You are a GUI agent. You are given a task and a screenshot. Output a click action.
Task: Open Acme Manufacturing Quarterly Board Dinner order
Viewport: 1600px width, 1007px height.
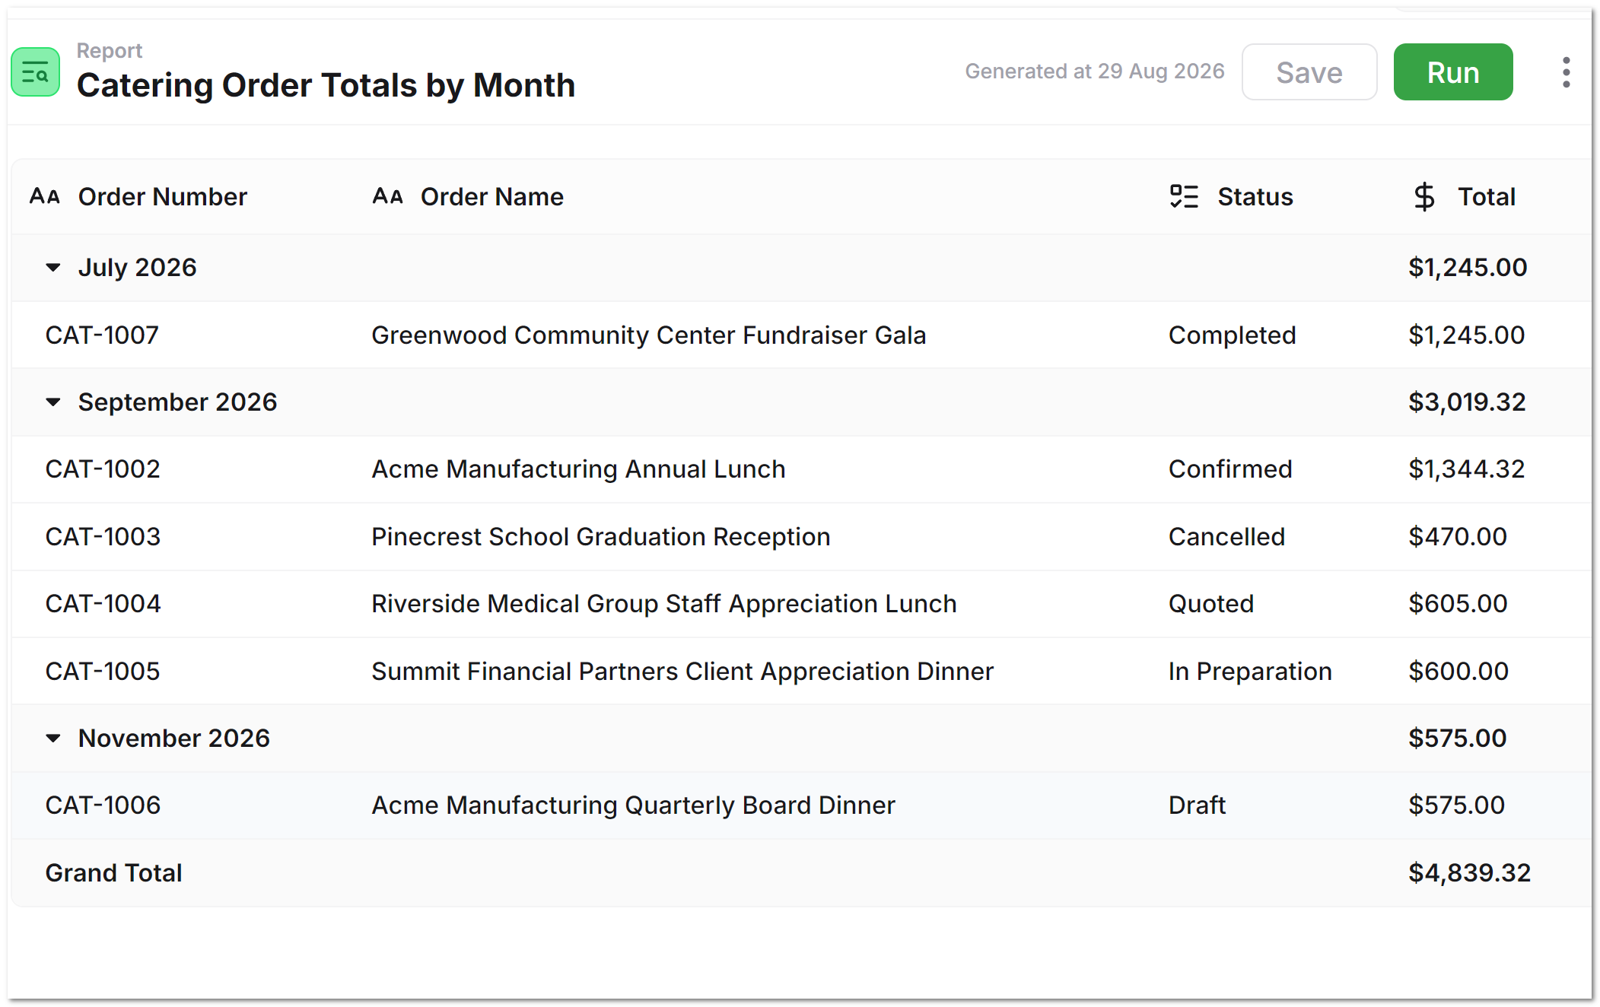click(x=633, y=805)
